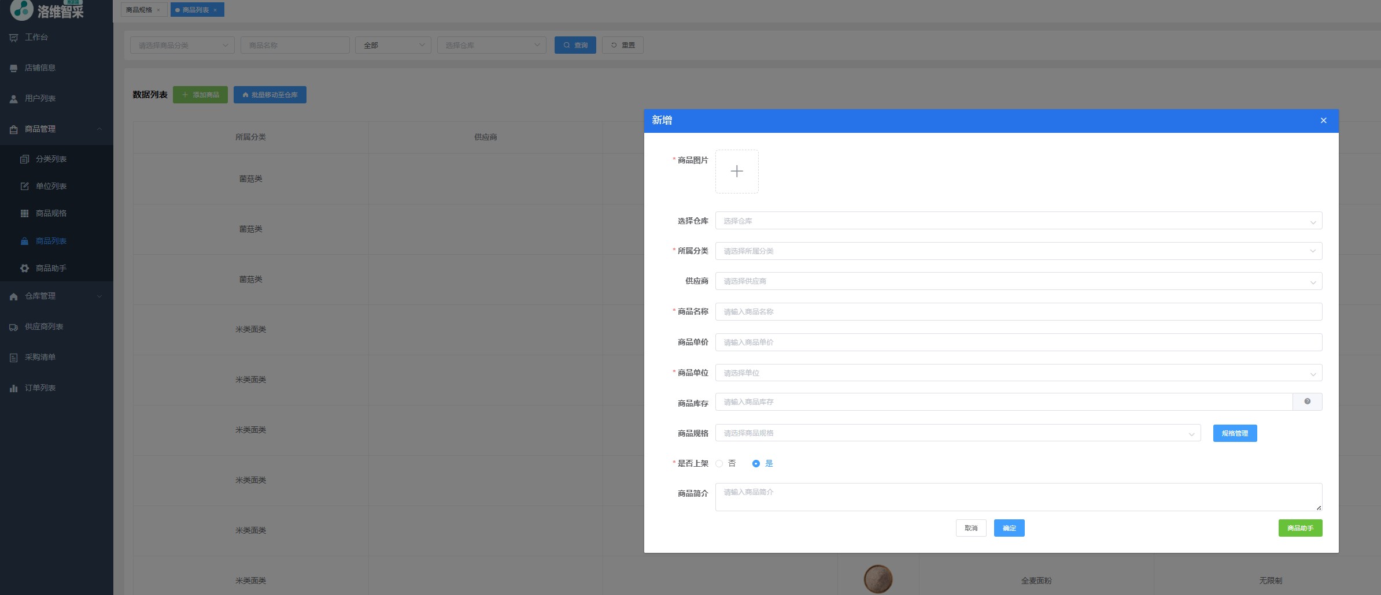Click the 规格管理 button
This screenshot has height=595, width=1381.
[1235, 433]
